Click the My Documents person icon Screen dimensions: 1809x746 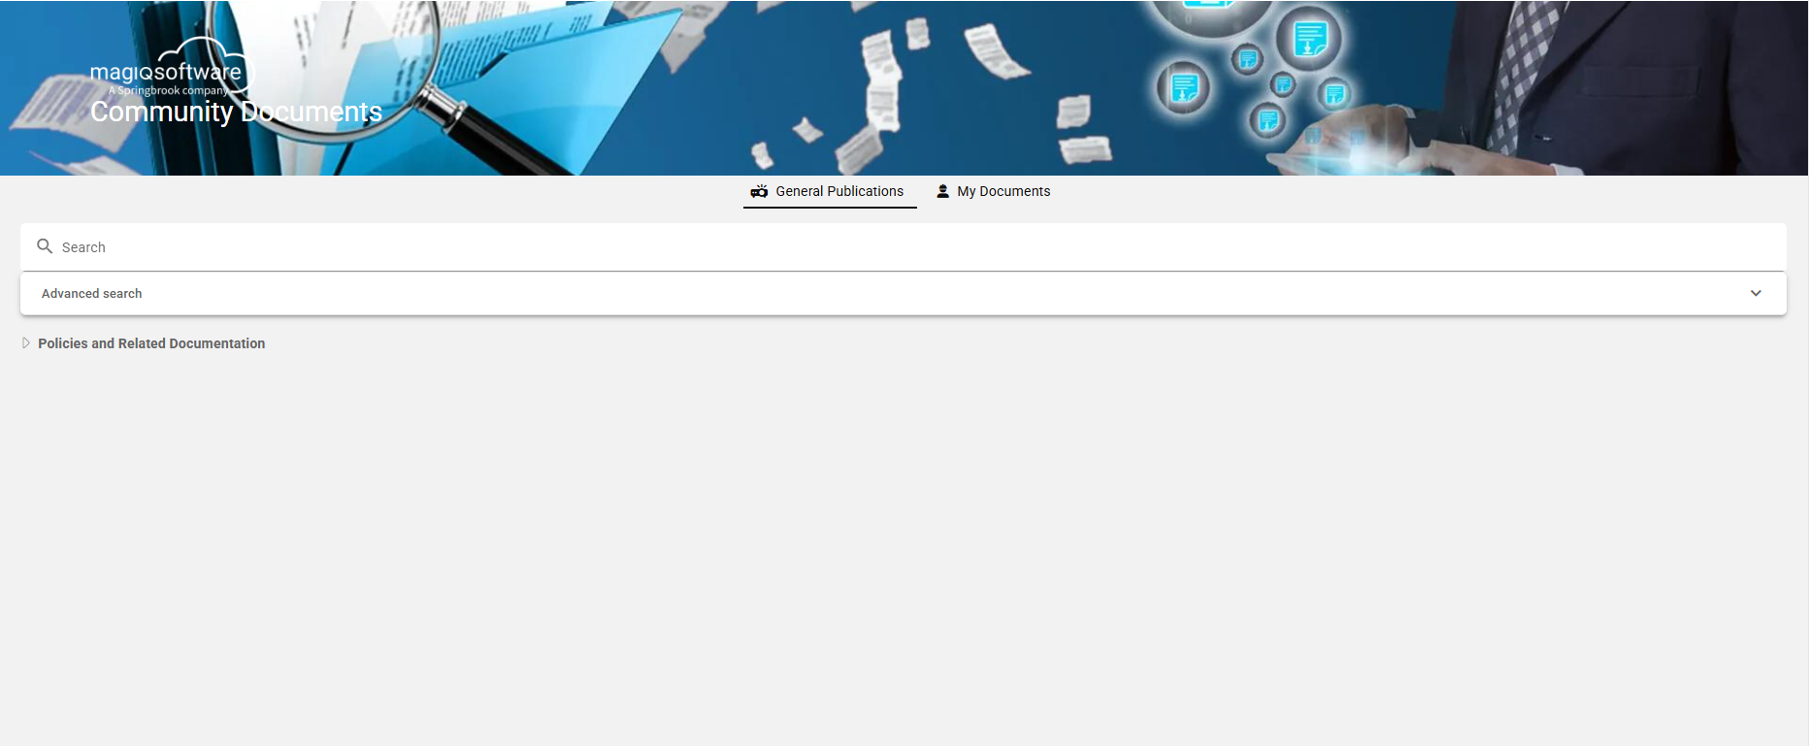tap(942, 191)
